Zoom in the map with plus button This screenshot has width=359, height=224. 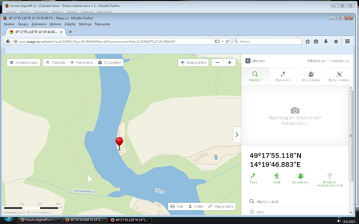229,62
